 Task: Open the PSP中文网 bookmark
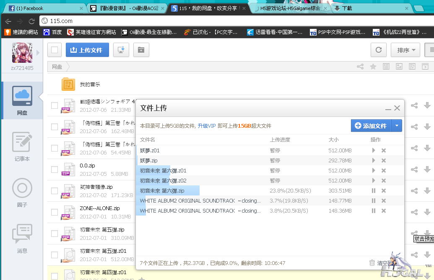click(338, 32)
